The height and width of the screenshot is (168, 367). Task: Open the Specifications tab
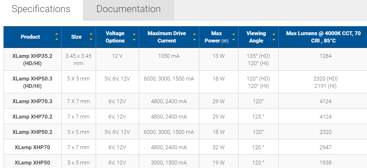(41, 9)
